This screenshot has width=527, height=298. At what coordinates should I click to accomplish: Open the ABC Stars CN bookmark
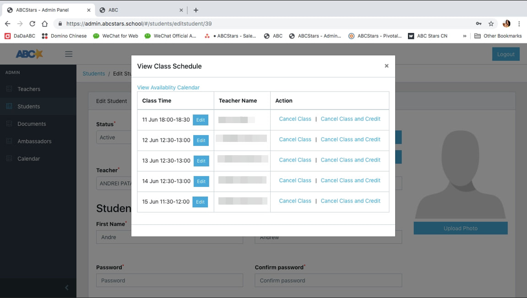tap(428, 36)
